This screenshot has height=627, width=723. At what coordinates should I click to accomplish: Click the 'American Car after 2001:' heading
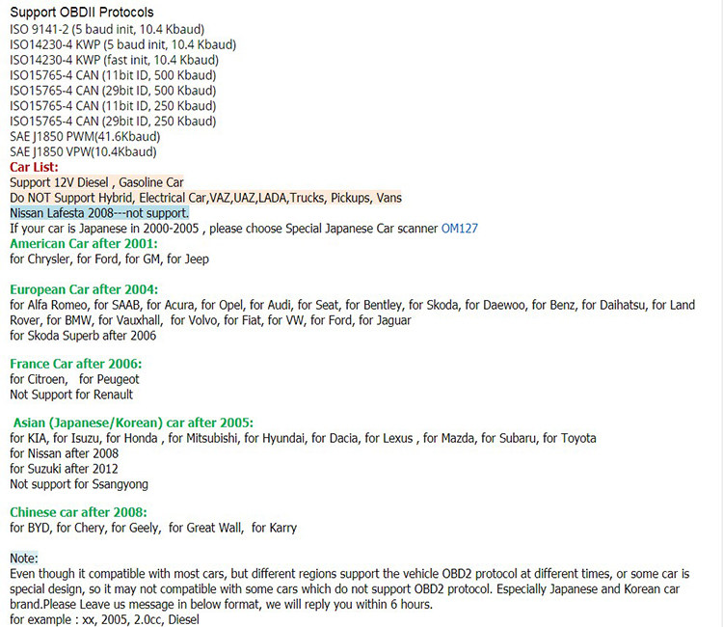[84, 244]
